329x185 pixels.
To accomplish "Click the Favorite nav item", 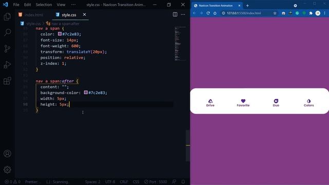I will (243, 103).
